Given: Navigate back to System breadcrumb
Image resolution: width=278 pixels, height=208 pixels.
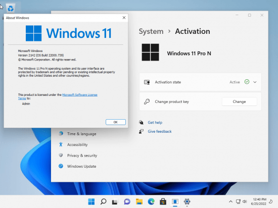Looking at the screenshot, I should 151,31.
